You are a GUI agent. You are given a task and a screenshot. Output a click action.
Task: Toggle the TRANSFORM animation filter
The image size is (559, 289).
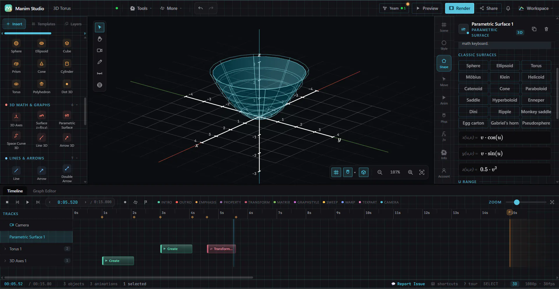(x=257, y=202)
